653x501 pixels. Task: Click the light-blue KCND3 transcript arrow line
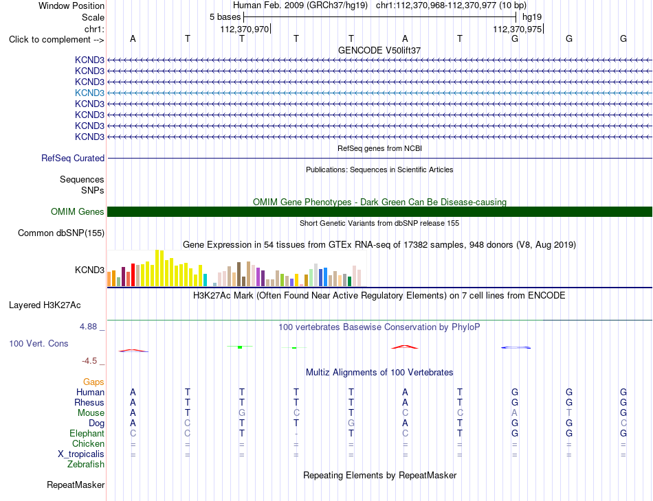coord(379,93)
